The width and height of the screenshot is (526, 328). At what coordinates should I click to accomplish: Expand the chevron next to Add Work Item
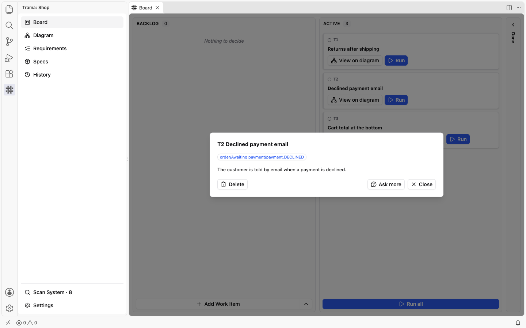pos(306,304)
